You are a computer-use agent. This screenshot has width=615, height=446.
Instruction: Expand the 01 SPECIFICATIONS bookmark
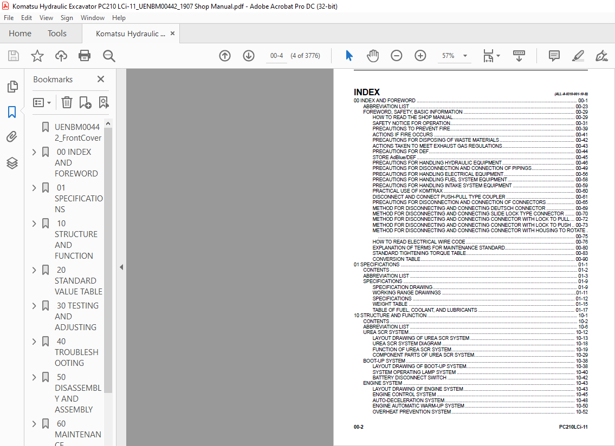[34, 188]
